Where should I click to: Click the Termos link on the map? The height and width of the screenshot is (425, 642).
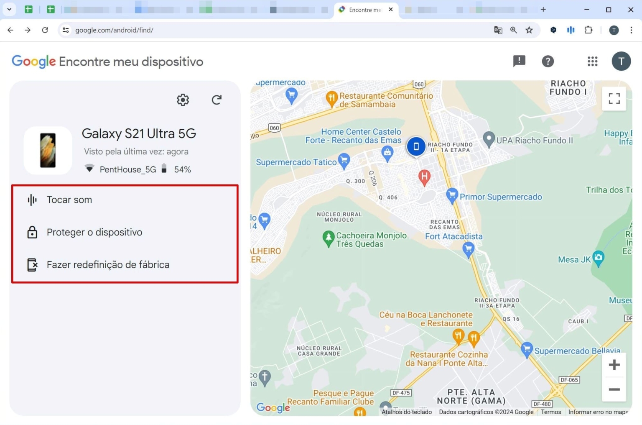550,412
